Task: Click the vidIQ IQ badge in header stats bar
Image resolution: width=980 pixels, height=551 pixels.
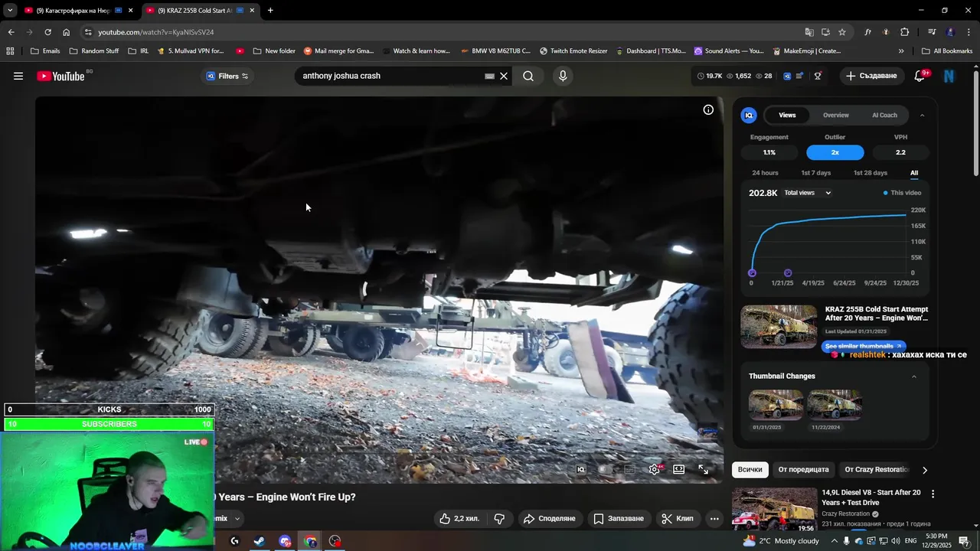Action: coord(787,76)
